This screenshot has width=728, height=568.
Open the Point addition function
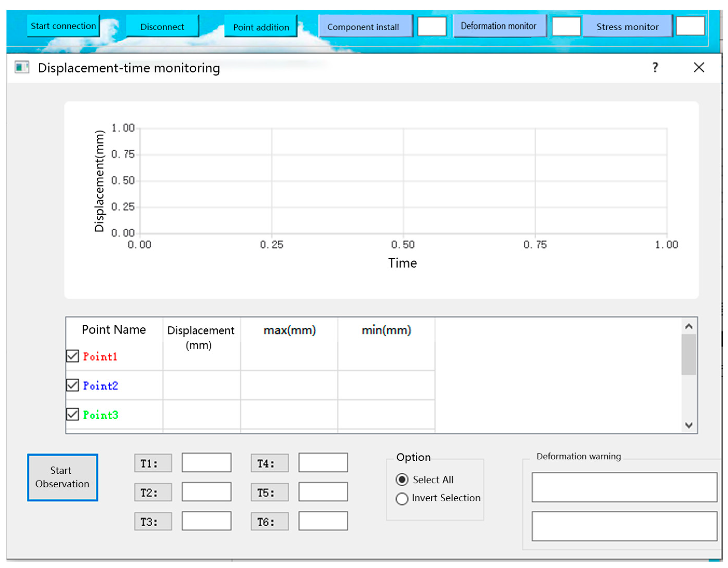pos(261,27)
